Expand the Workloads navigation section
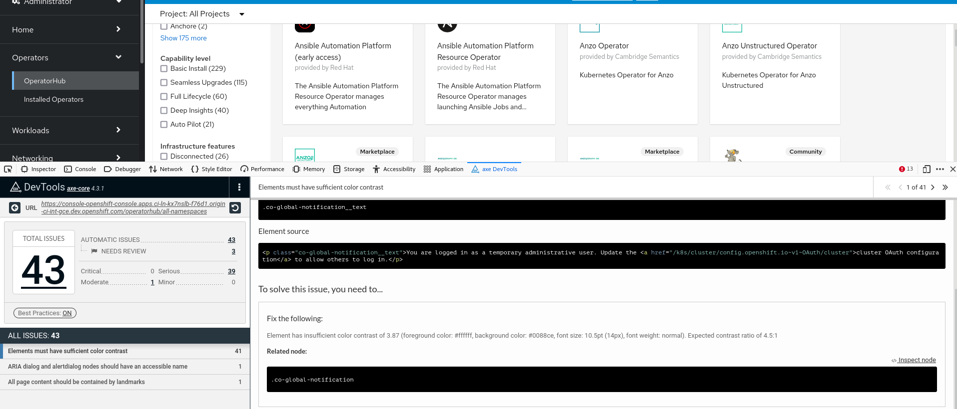957x409 pixels. (69, 130)
